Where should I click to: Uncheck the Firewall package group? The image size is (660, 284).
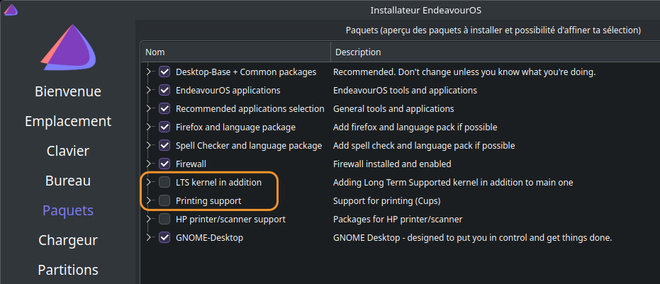[x=164, y=164]
